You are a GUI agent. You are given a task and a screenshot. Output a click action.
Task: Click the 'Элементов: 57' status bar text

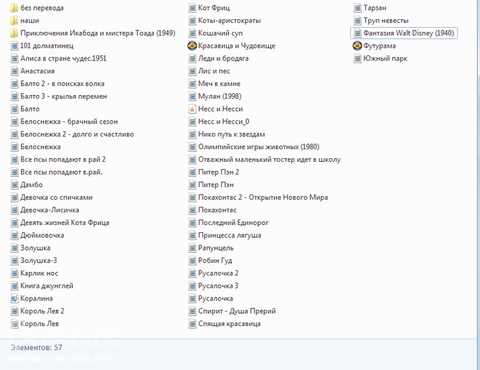[36, 348]
